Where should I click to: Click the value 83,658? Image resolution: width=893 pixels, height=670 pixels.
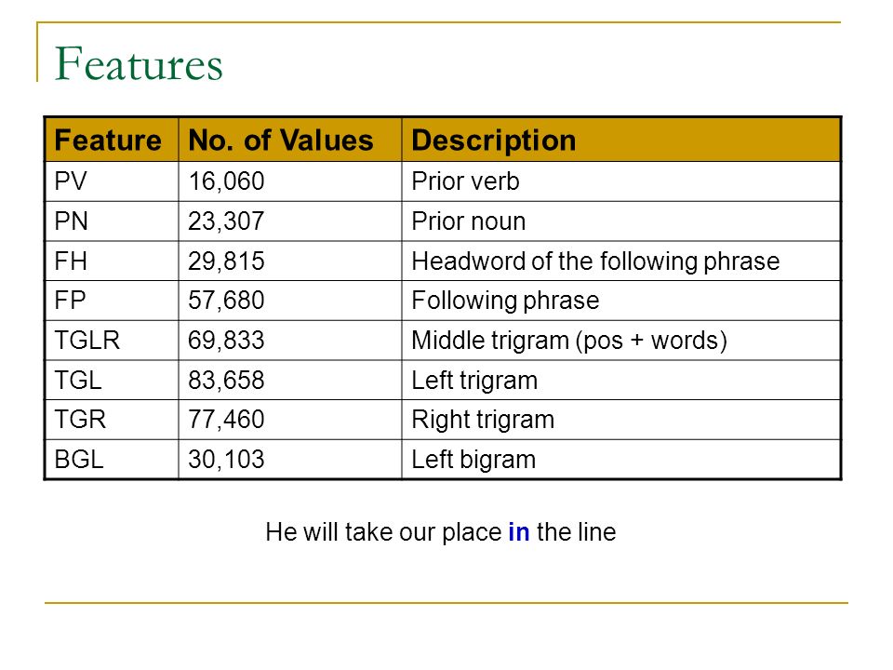pos(226,380)
